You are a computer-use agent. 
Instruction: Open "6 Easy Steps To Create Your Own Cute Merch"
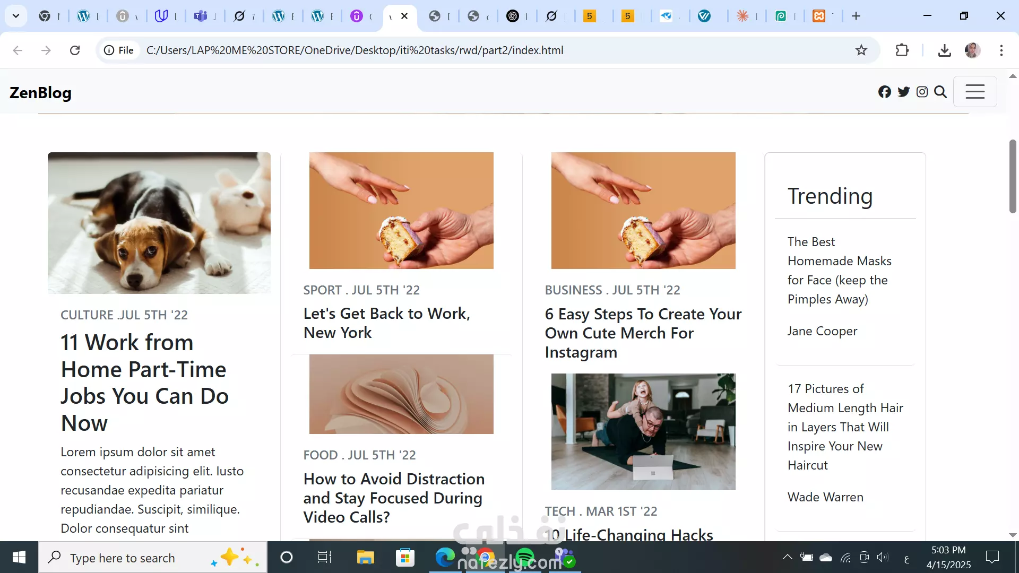click(x=643, y=333)
